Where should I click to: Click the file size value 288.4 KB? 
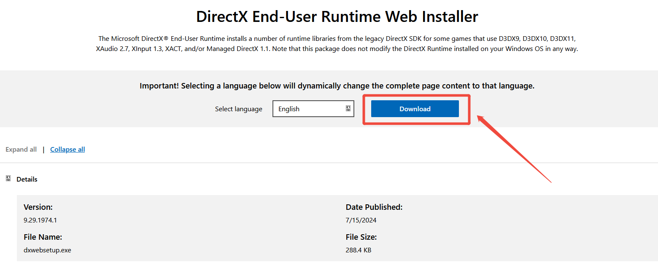point(359,250)
